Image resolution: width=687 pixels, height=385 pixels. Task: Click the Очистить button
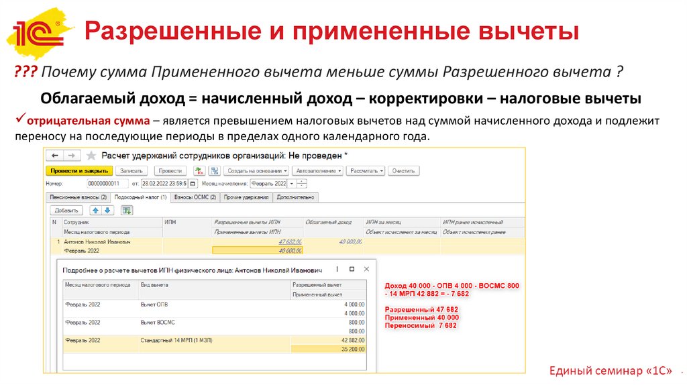coord(403,171)
